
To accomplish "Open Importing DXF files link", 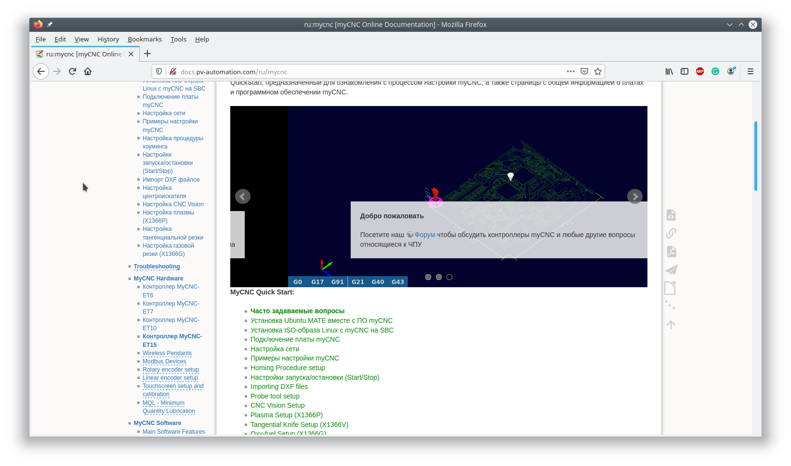I will 279,386.
